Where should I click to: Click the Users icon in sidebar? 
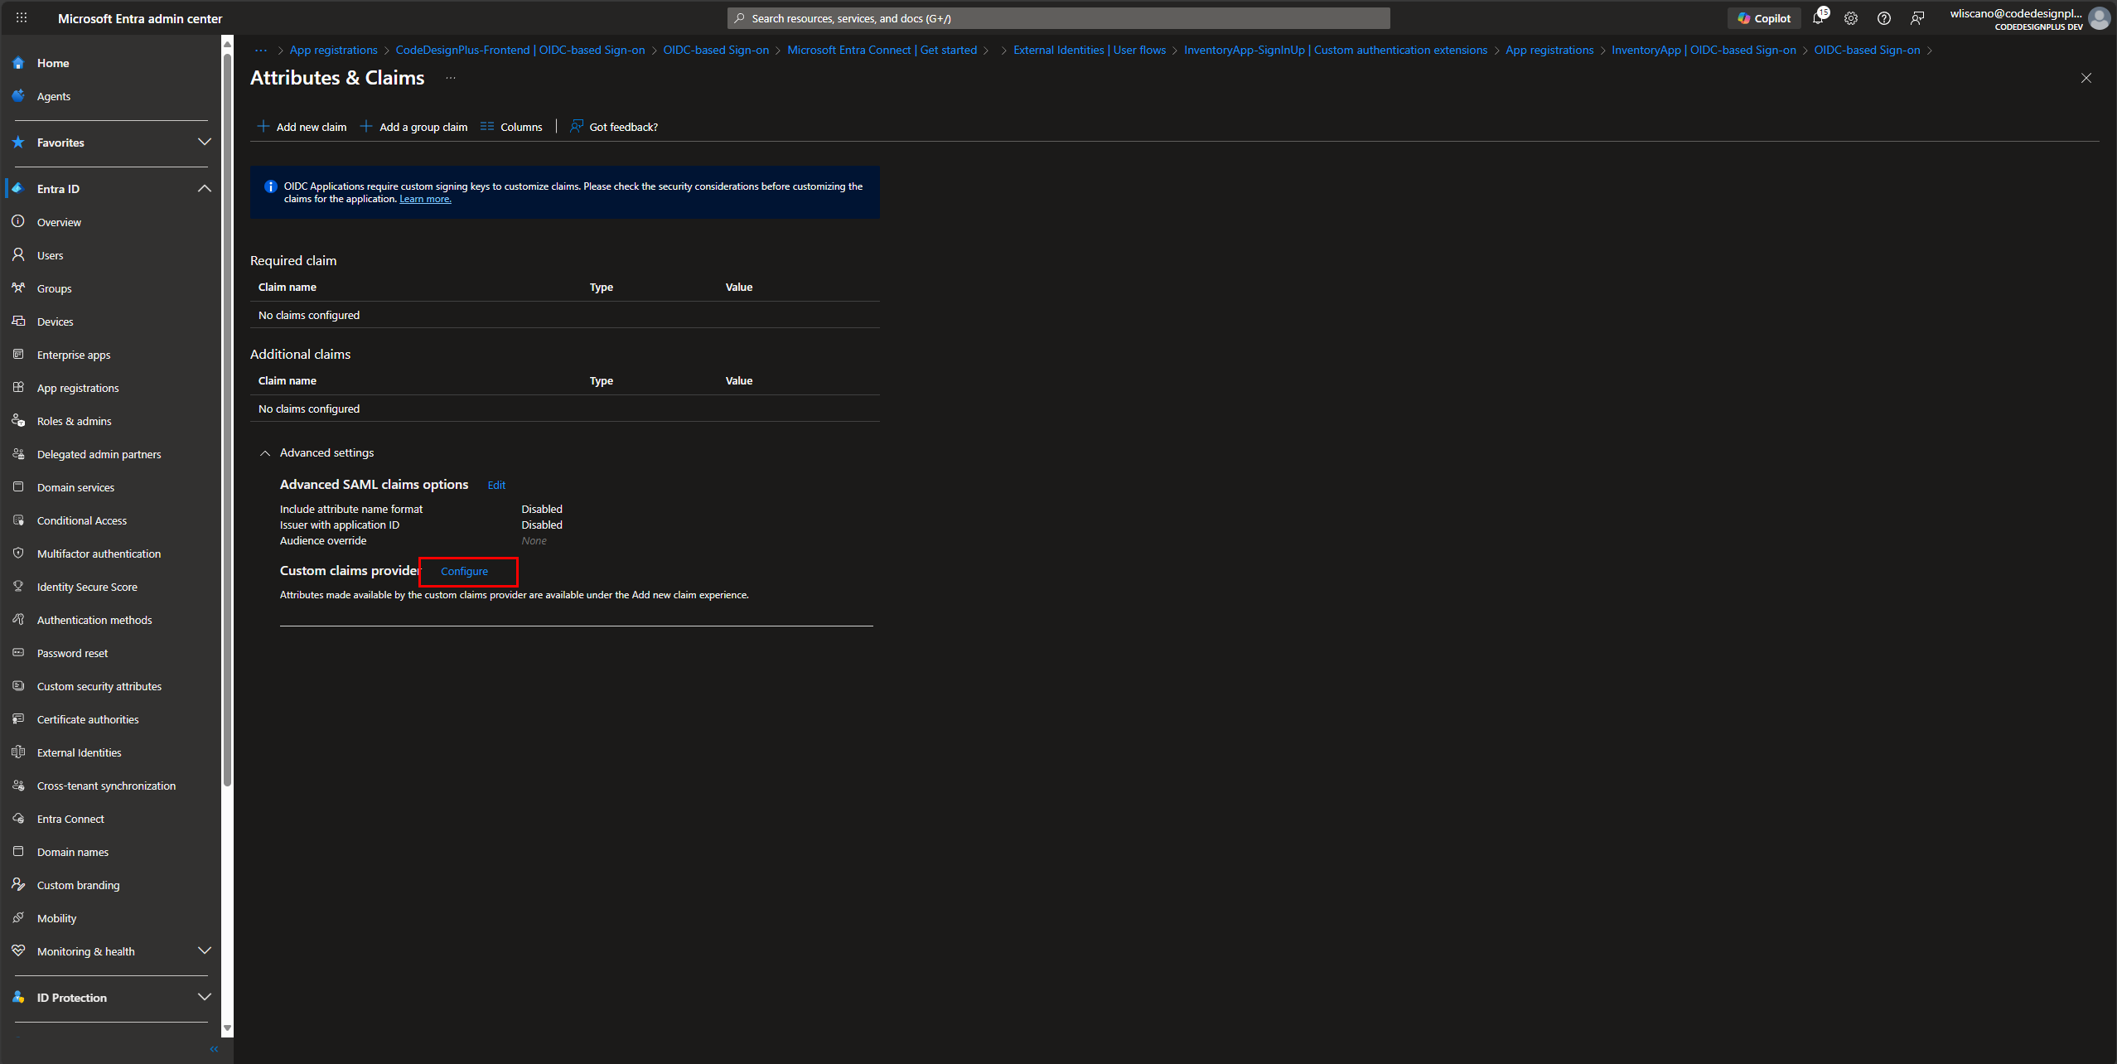(18, 254)
